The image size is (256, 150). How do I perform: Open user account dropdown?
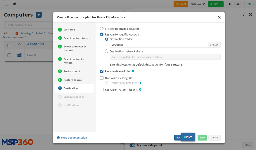click(x=251, y=4)
